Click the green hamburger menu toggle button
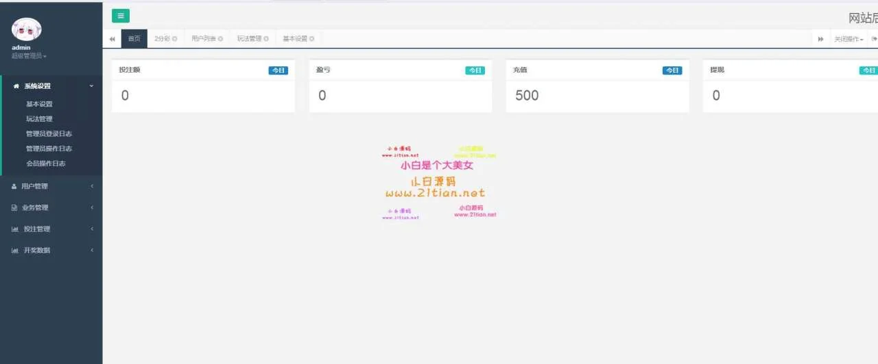 tap(121, 16)
